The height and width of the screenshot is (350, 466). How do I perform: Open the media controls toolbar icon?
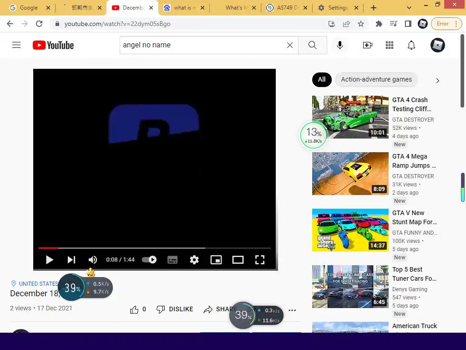click(x=393, y=24)
